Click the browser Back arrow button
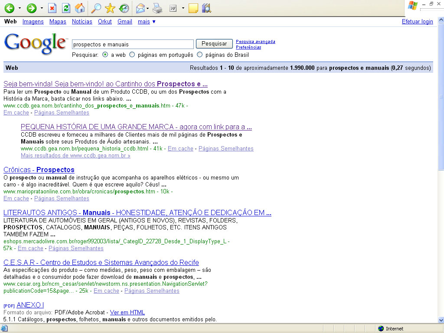 pyautogui.click(x=9, y=8)
